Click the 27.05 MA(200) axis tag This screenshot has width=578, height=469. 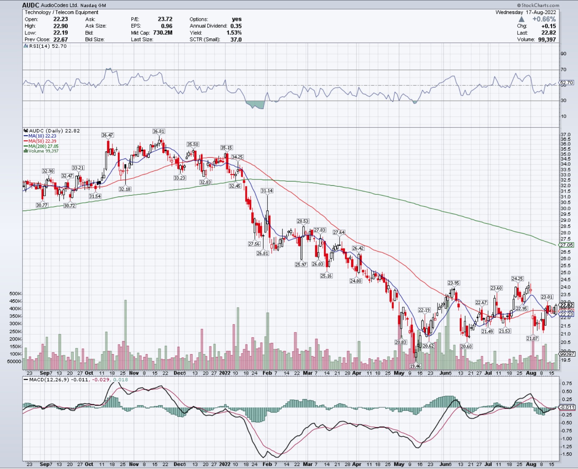(x=566, y=245)
